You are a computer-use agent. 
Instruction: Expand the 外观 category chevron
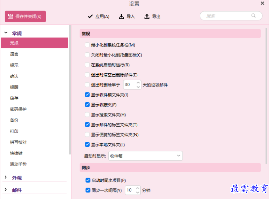pos(6,177)
